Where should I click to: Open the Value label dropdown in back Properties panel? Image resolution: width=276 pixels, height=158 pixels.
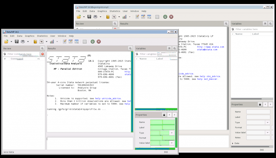(x=268, y=132)
